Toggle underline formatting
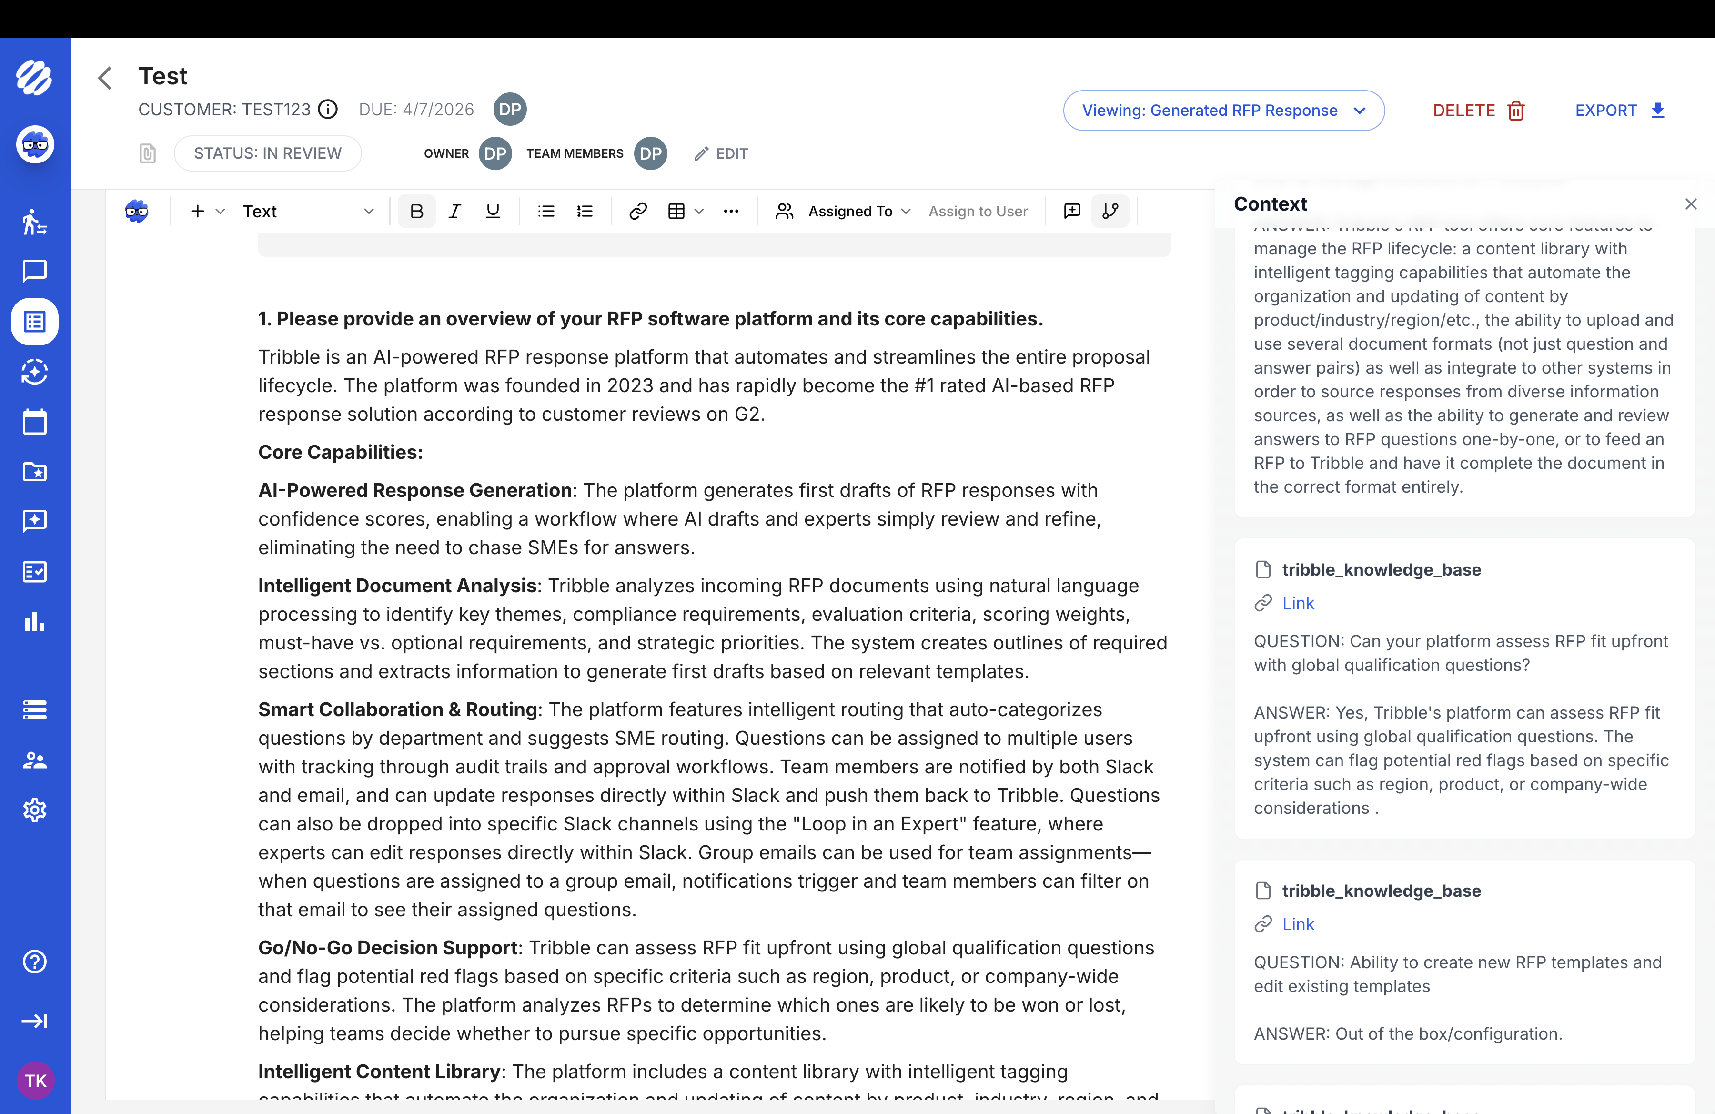 [x=493, y=211]
